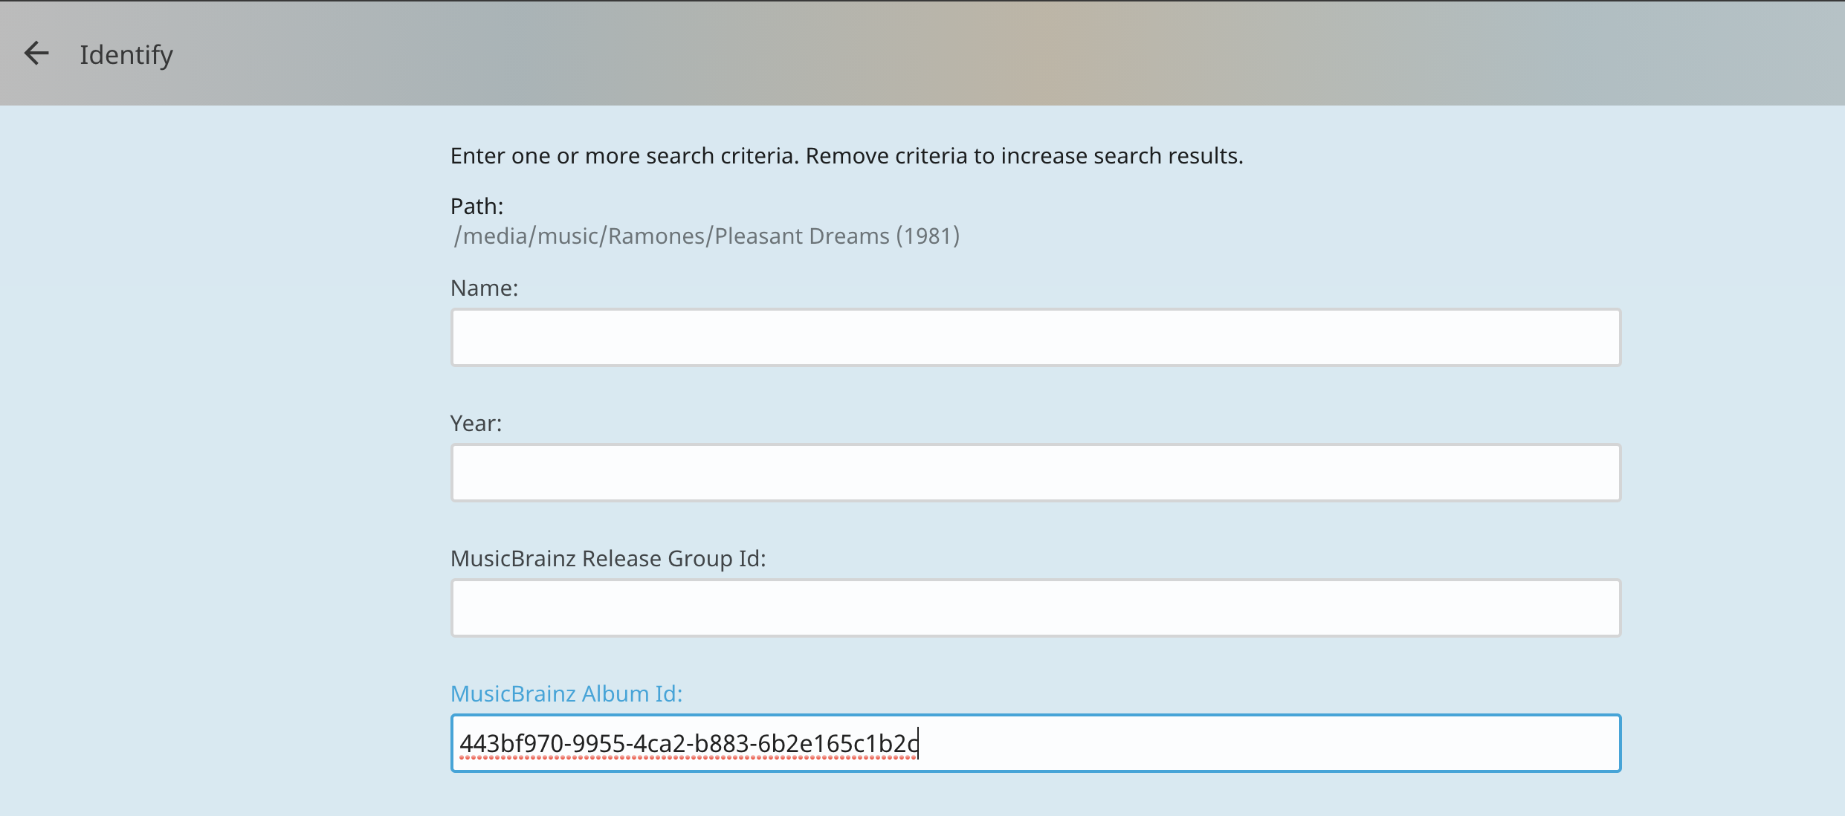The height and width of the screenshot is (816, 1845).
Task: Click 'Ramones' in the path text
Action: 656,236
